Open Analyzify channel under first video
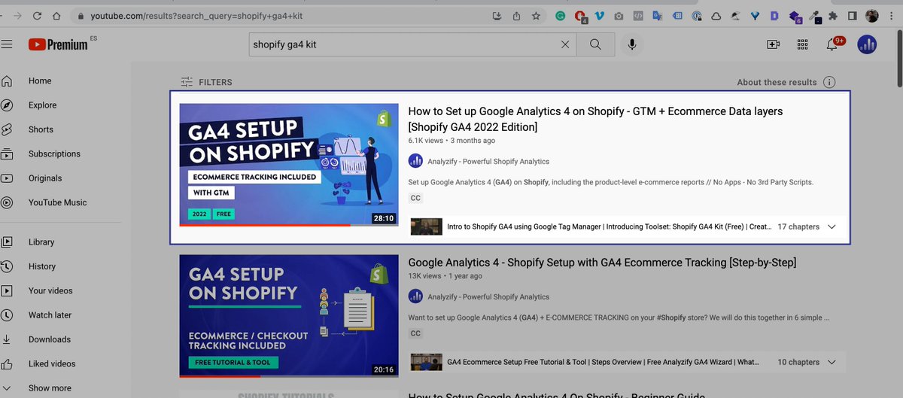The image size is (903, 398). (x=488, y=161)
